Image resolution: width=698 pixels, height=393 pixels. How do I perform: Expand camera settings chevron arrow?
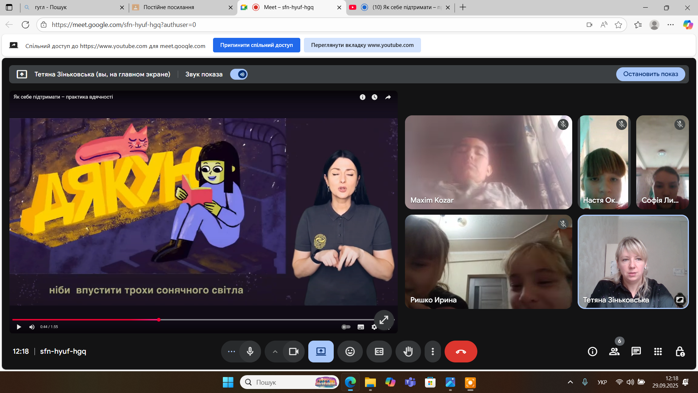tap(275, 352)
